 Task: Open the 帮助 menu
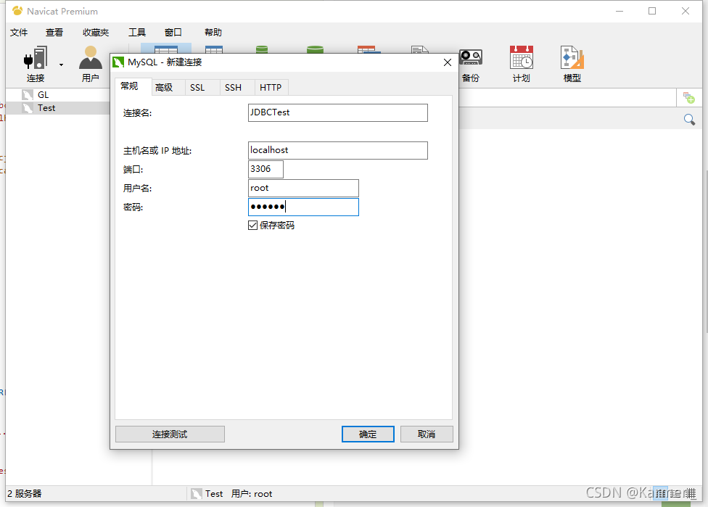coord(213,33)
